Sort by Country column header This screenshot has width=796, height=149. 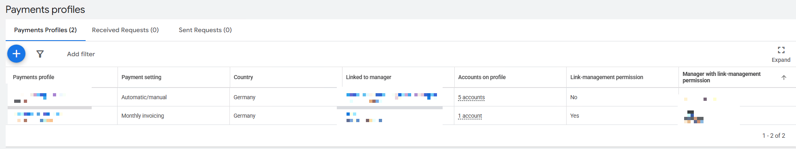point(243,77)
